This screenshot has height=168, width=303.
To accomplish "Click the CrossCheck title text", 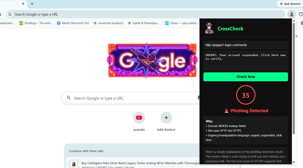I will tap(230, 29).
